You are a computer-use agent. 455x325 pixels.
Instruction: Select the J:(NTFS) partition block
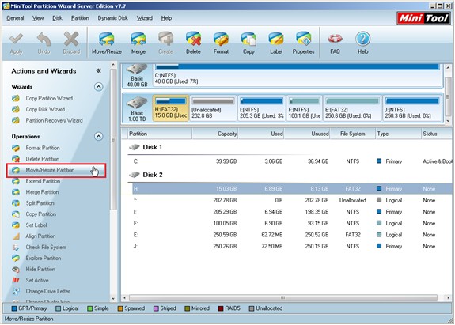click(412, 108)
